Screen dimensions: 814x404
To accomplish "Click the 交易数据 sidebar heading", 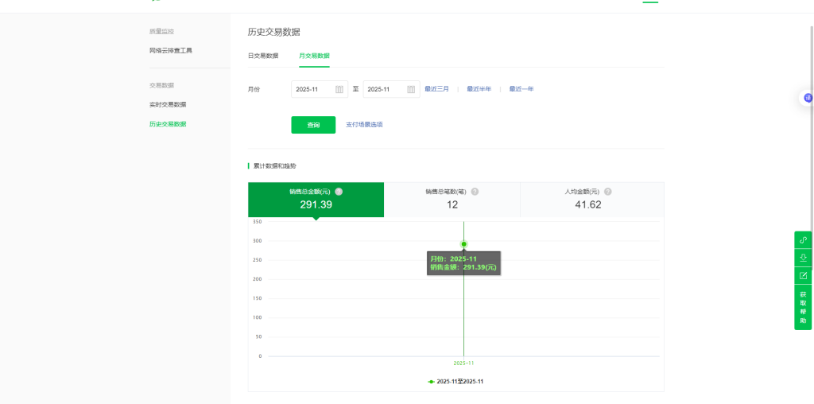I will pos(161,85).
